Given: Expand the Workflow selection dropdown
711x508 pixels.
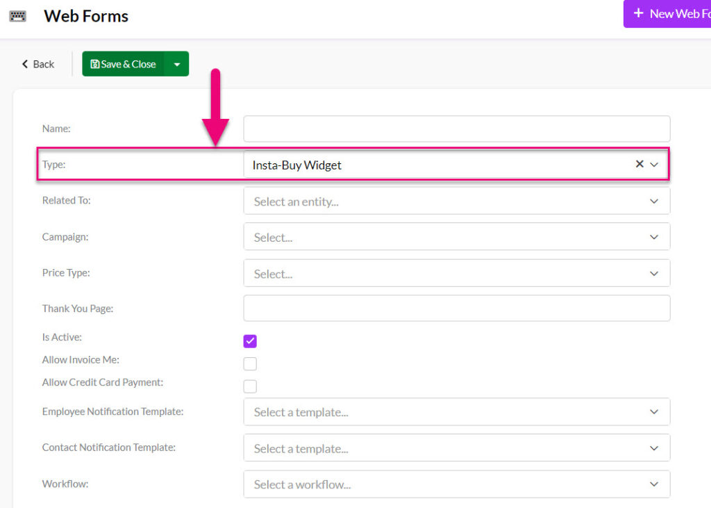Looking at the screenshot, I should (456, 484).
